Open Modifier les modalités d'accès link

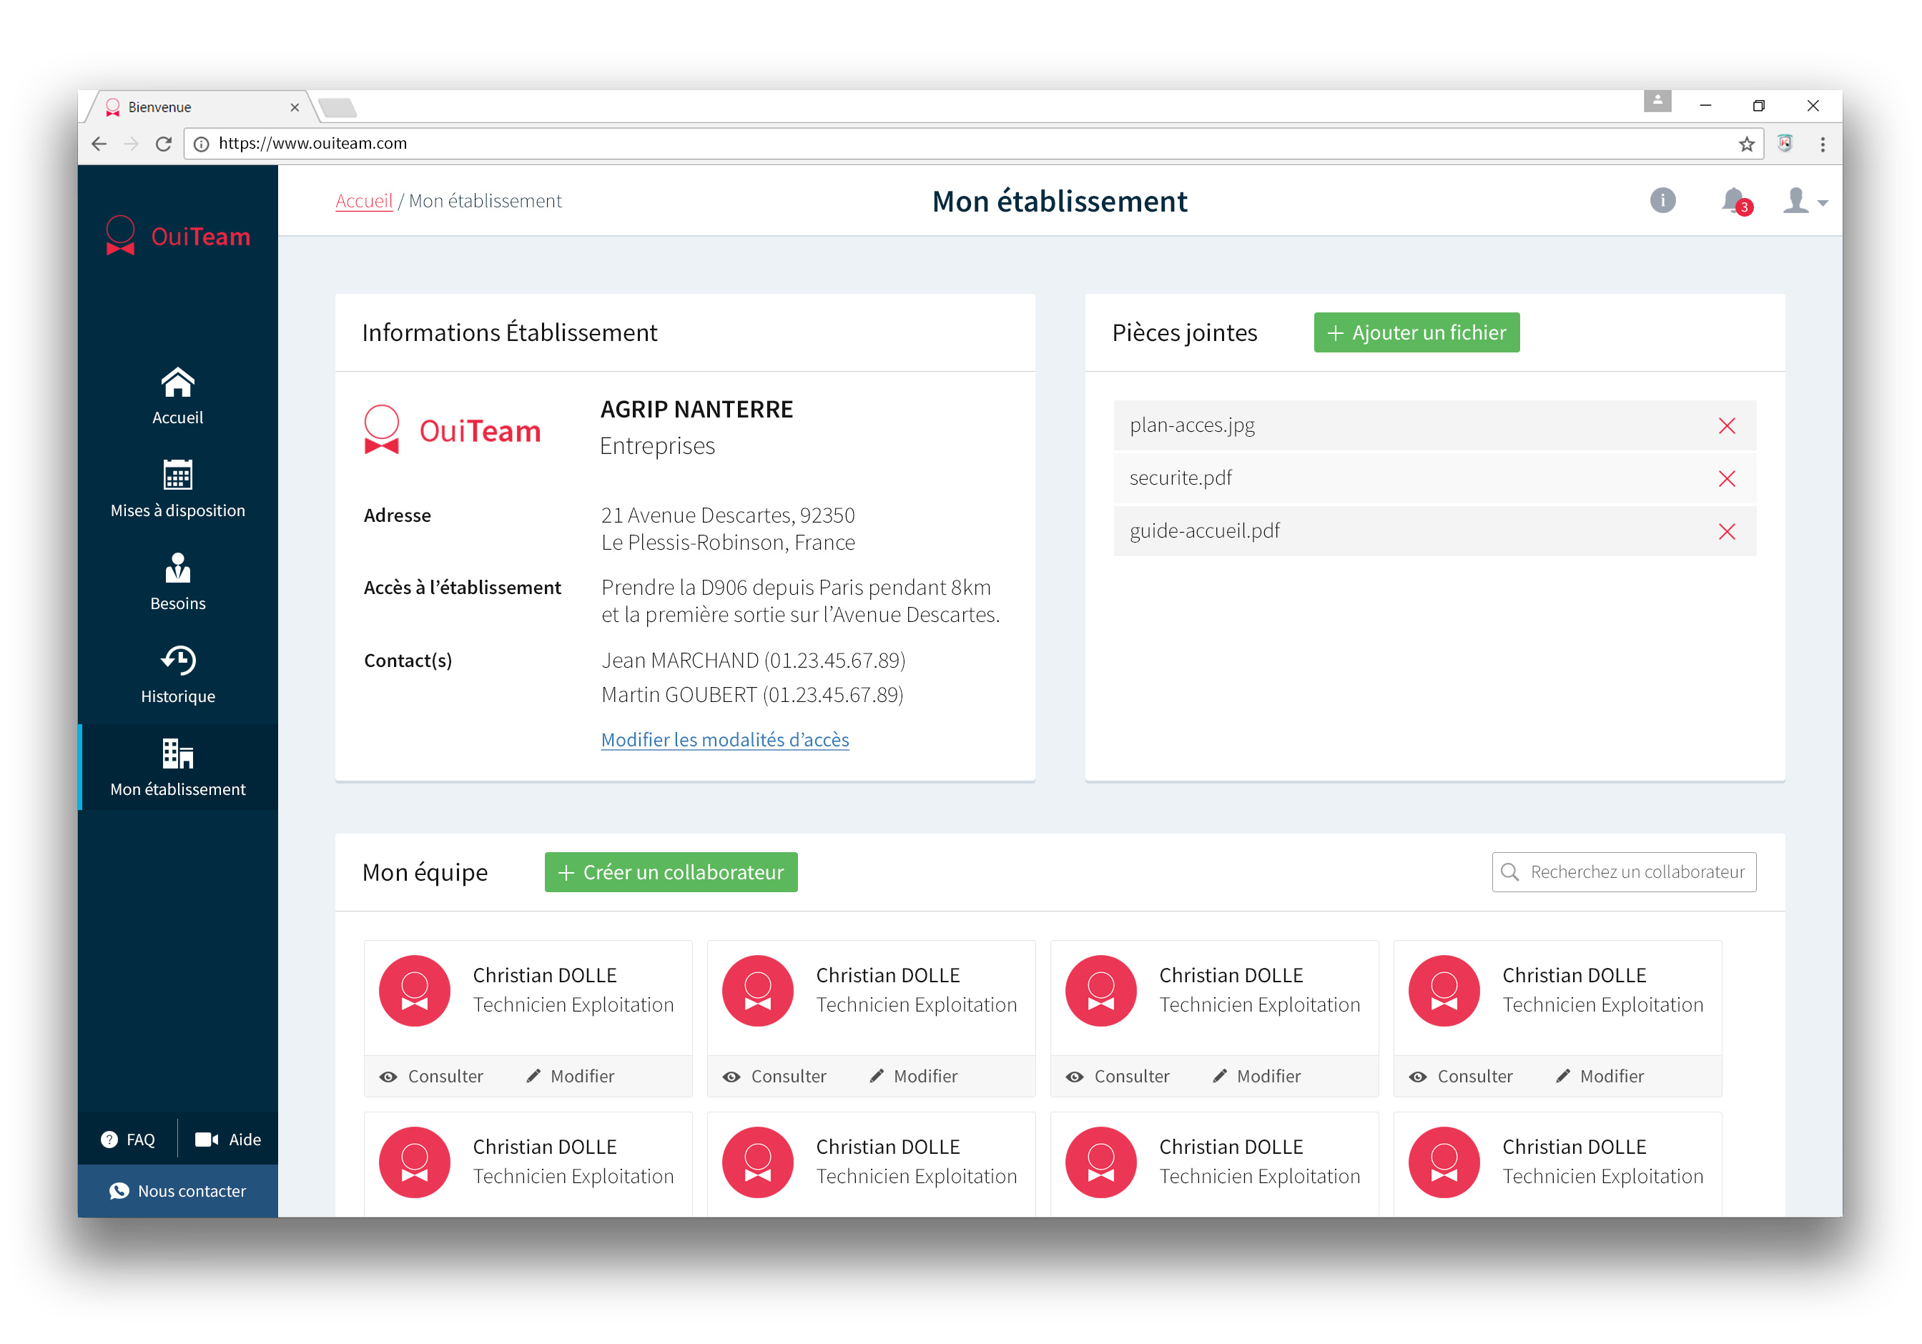tap(725, 740)
